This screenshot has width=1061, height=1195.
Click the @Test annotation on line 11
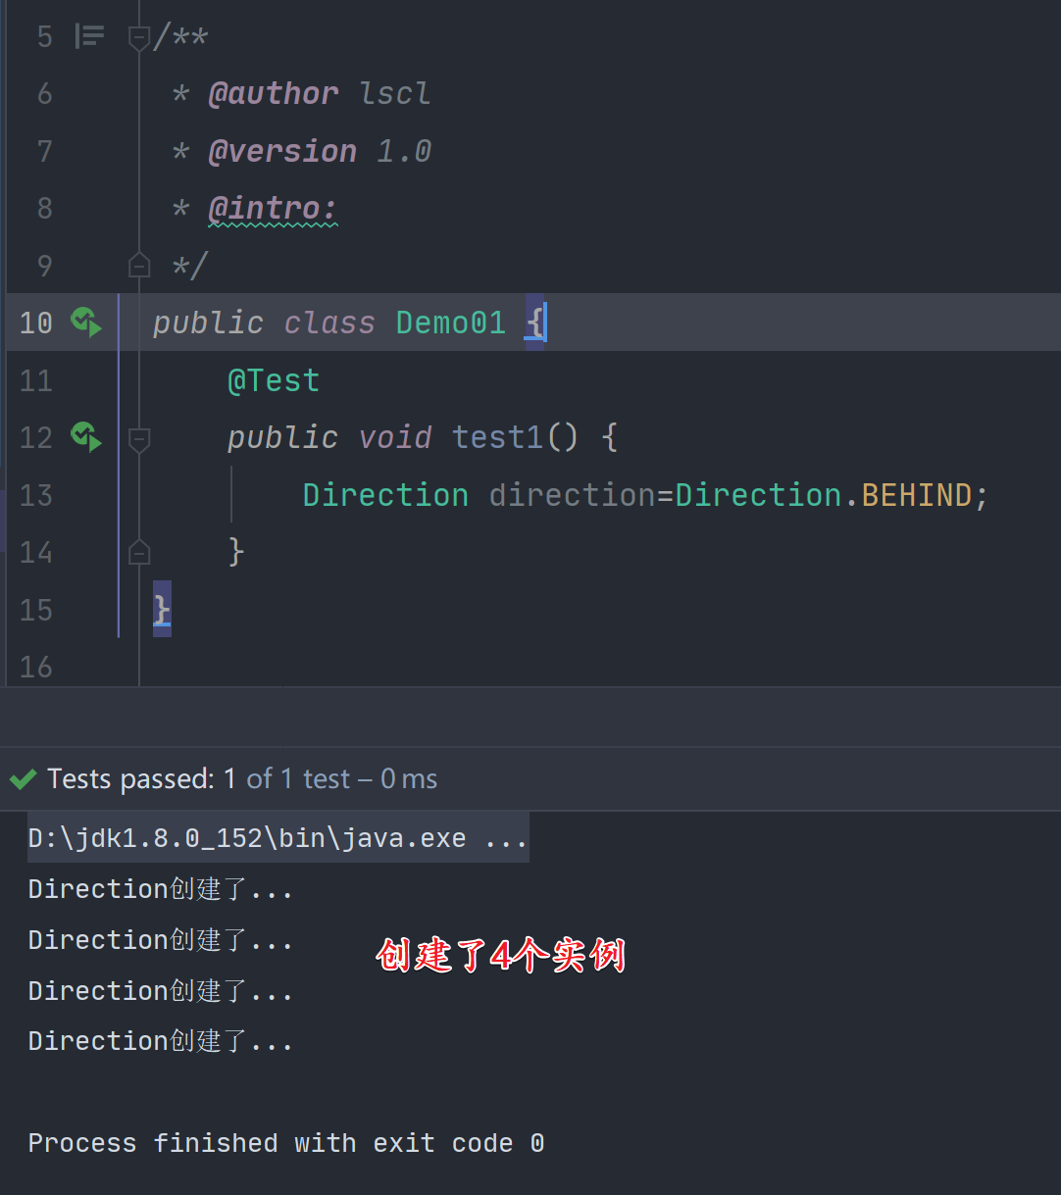(x=274, y=380)
